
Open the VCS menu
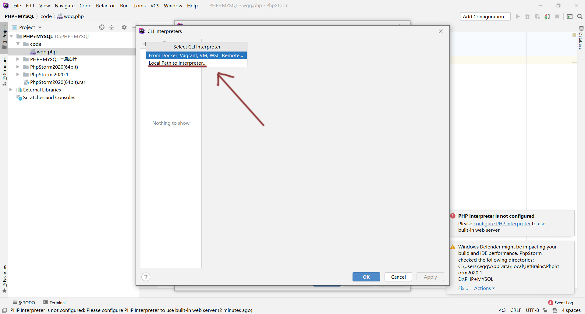click(155, 5)
